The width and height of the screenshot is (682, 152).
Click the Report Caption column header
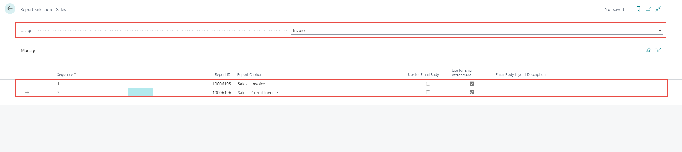point(250,75)
